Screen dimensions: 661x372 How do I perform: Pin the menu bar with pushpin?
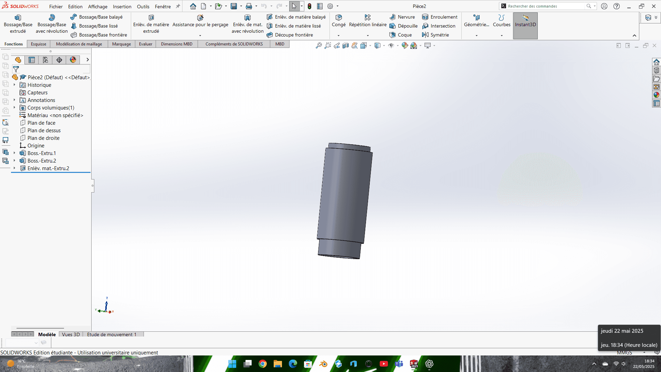178,6
